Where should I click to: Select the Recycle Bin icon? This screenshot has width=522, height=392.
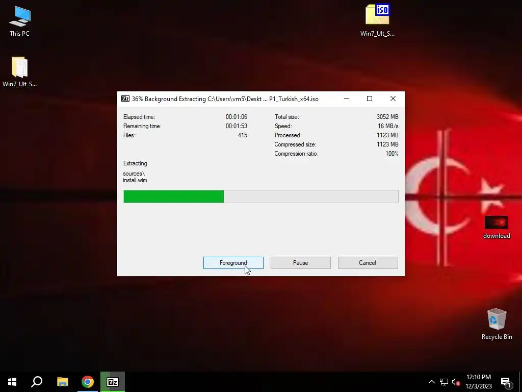click(x=497, y=324)
